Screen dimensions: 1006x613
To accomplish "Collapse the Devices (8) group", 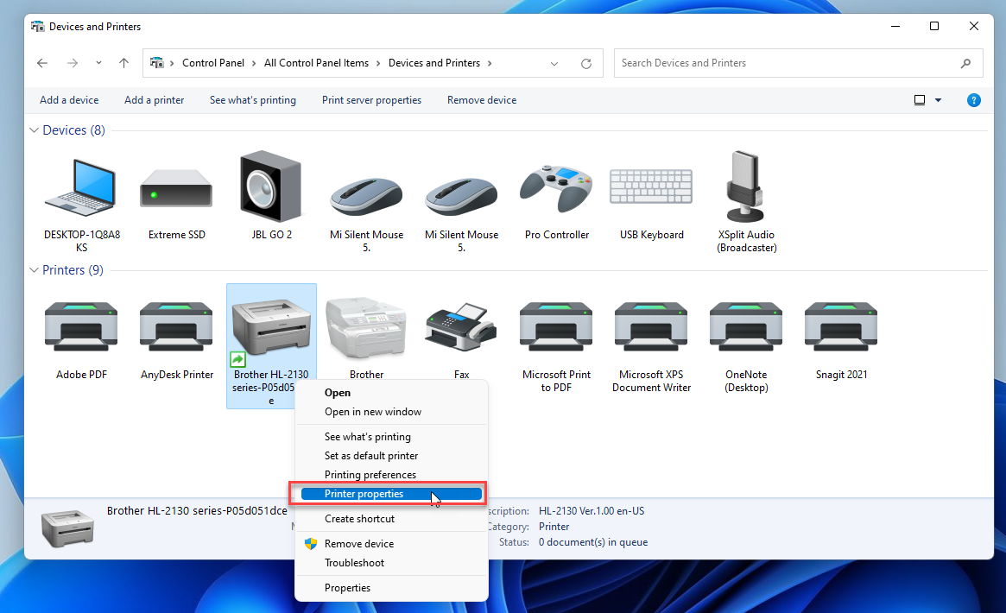I will tap(34, 130).
